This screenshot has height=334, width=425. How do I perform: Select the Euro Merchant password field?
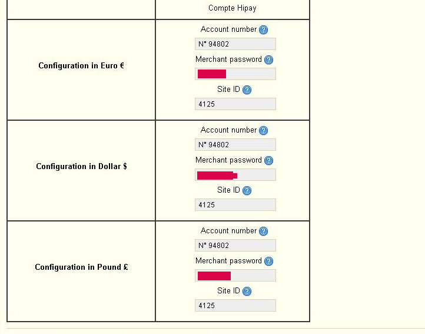235,74
